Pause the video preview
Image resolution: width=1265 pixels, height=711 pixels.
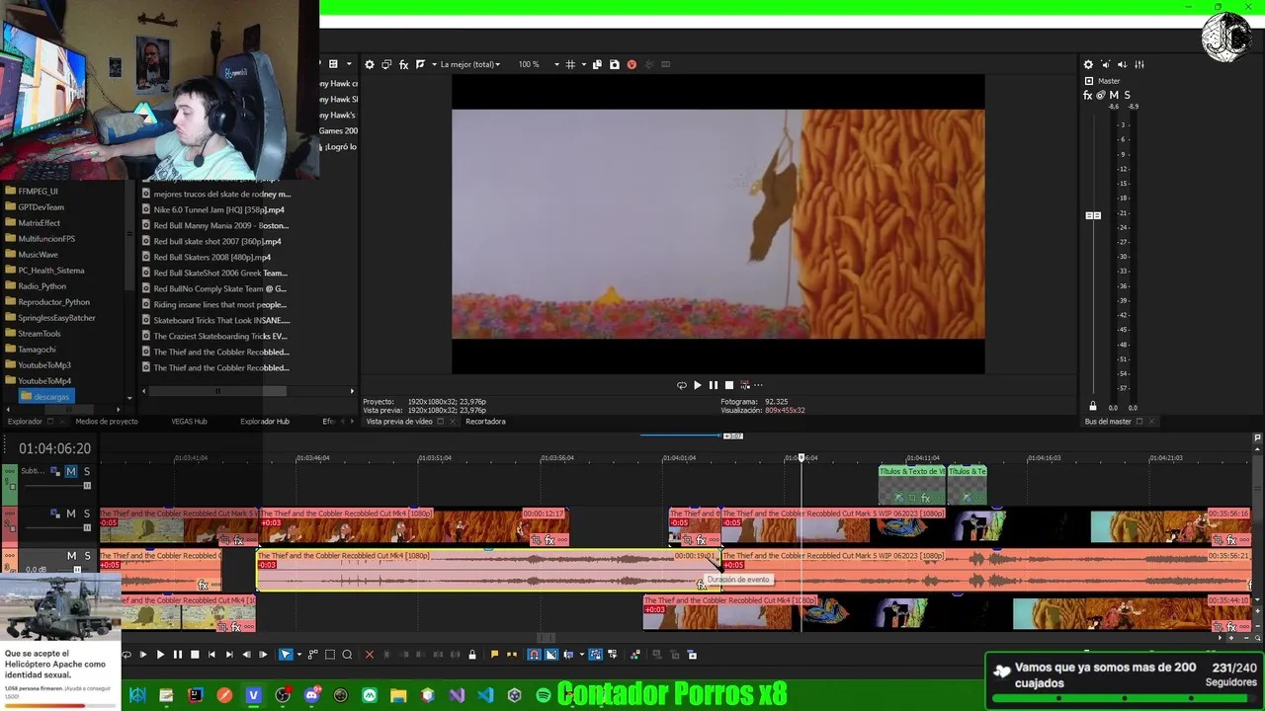tap(713, 385)
